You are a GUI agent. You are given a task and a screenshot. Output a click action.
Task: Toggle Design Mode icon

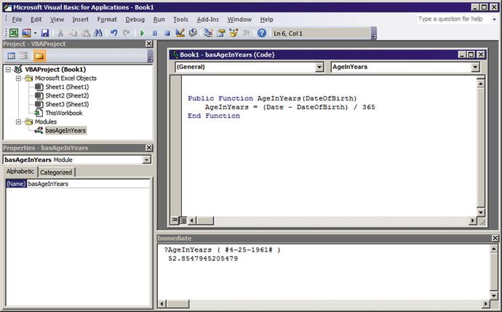tap(180, 33)
